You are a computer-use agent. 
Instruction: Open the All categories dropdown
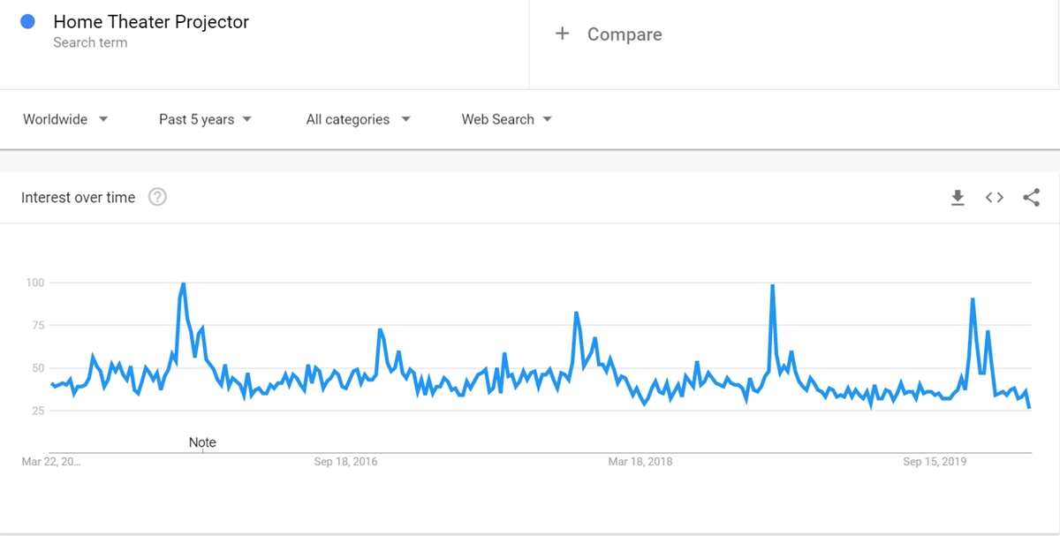[358, 119]
